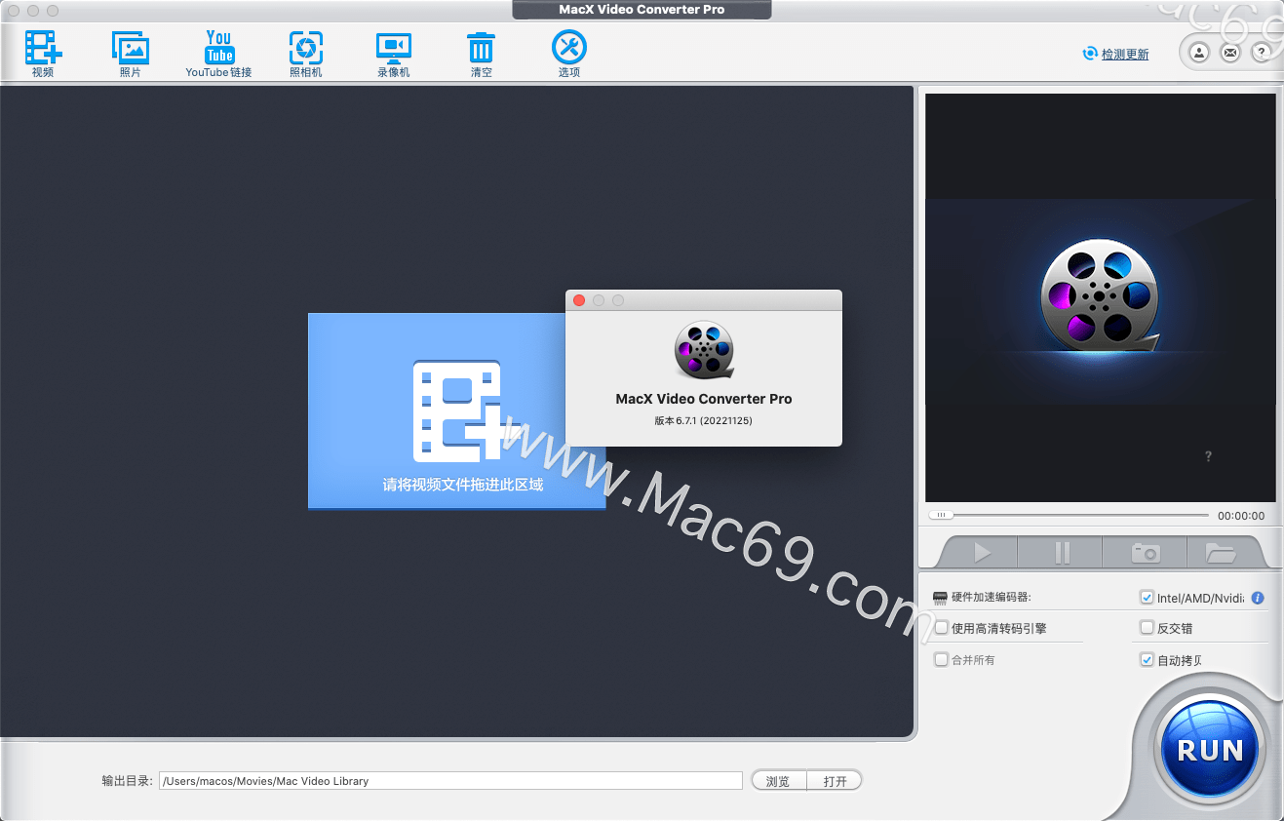Start conversion with the RUN button

[x=1210, y=749]
